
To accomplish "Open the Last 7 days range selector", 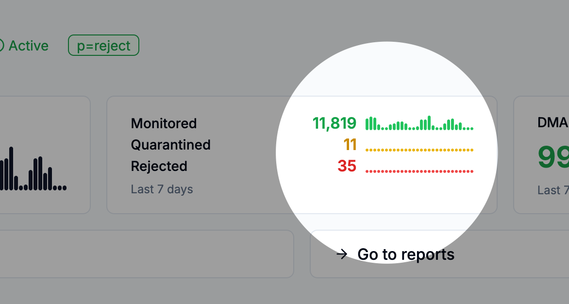I will (x=162, y=189).
